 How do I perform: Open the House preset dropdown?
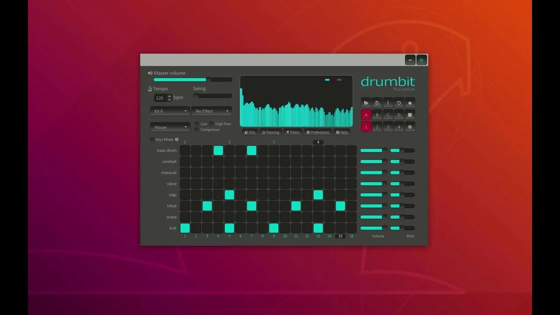[x=170, y=127]
